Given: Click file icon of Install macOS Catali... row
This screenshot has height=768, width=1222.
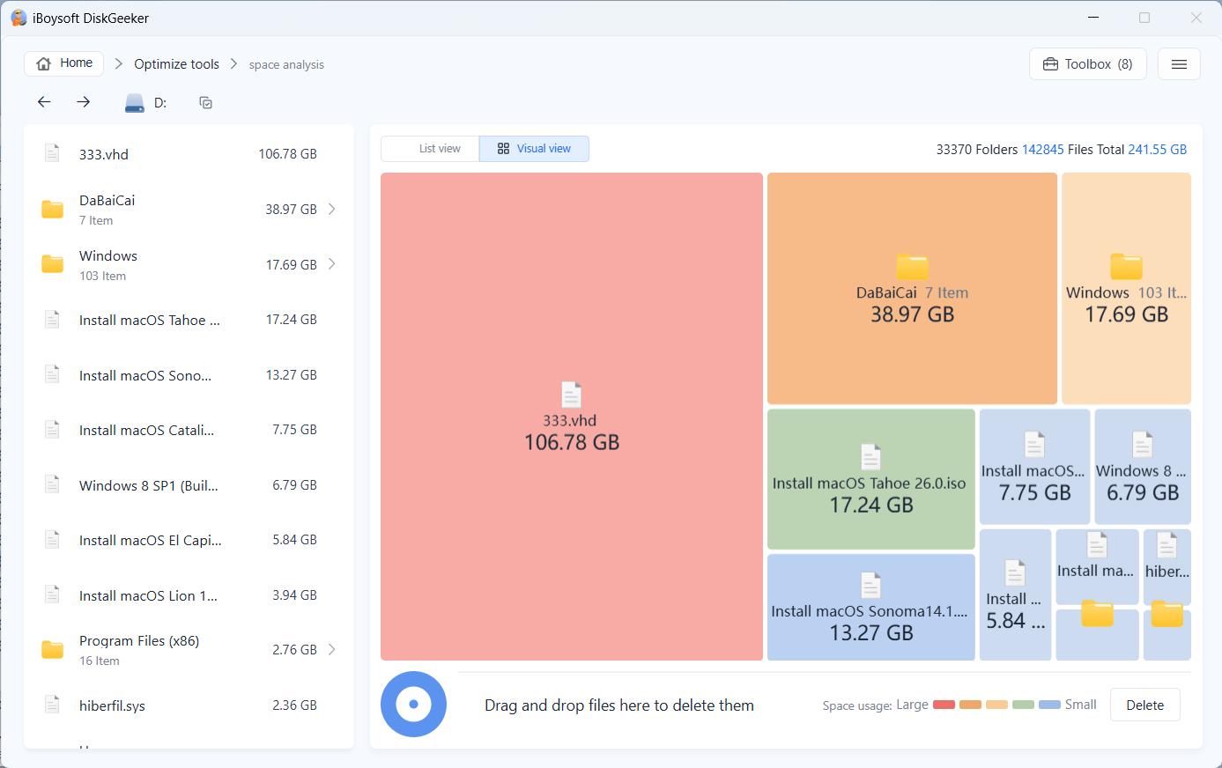Looking at the screenshot, I should (53, 429).
